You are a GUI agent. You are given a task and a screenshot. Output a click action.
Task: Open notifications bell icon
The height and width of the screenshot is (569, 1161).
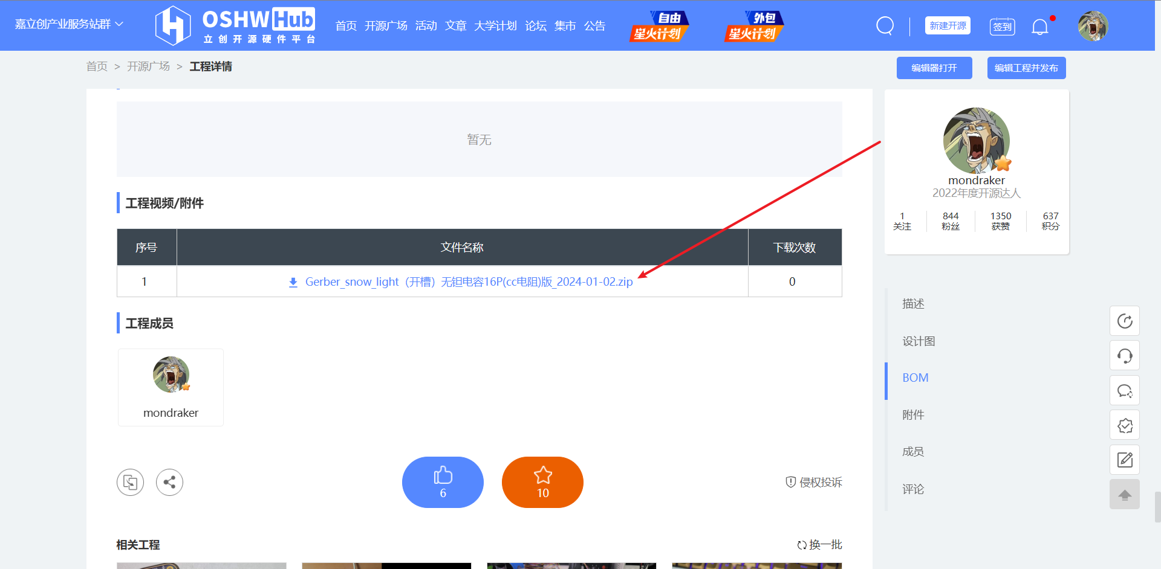point(1039,27)
